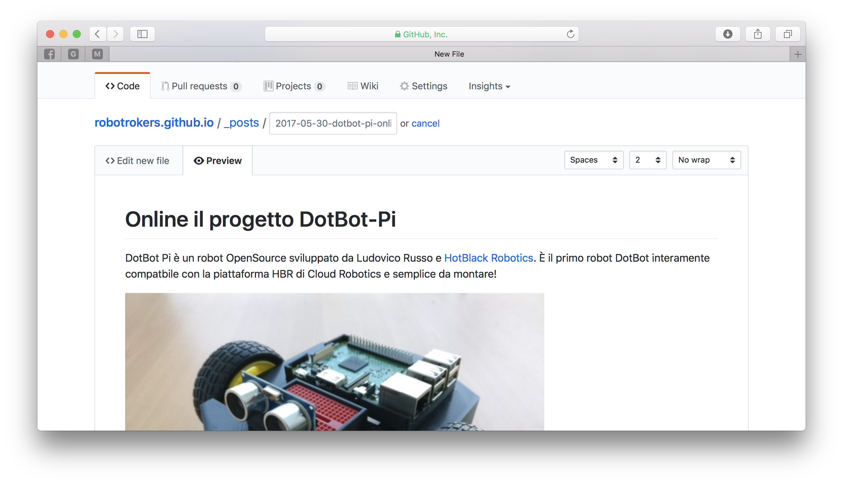Open the No wrap mode dropdown

coord(706,160)
